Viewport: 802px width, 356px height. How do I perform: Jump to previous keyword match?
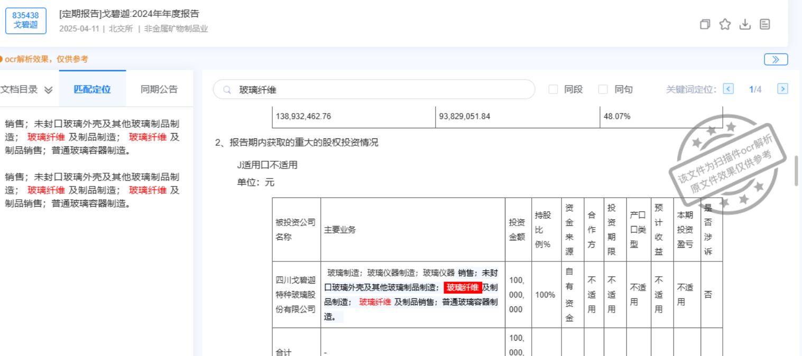click(728, 89)
